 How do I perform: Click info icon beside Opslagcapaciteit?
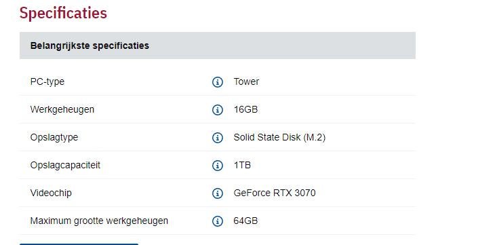pyautogui.click(x=218, y=166)
